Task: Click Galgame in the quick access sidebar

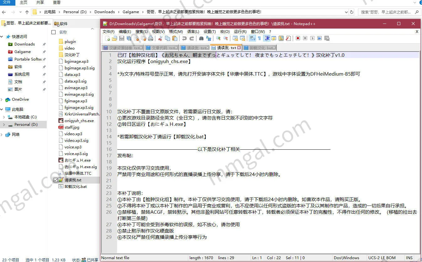Action: (22, 51)
